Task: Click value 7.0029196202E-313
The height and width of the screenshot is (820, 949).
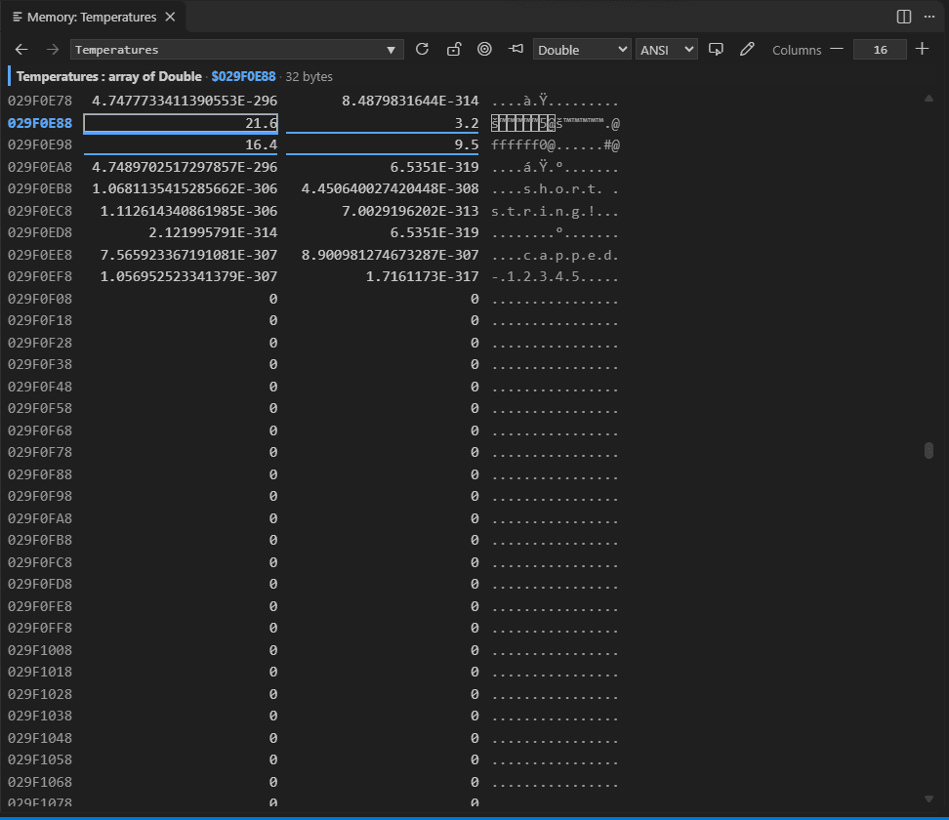Action: click(410, 211)
